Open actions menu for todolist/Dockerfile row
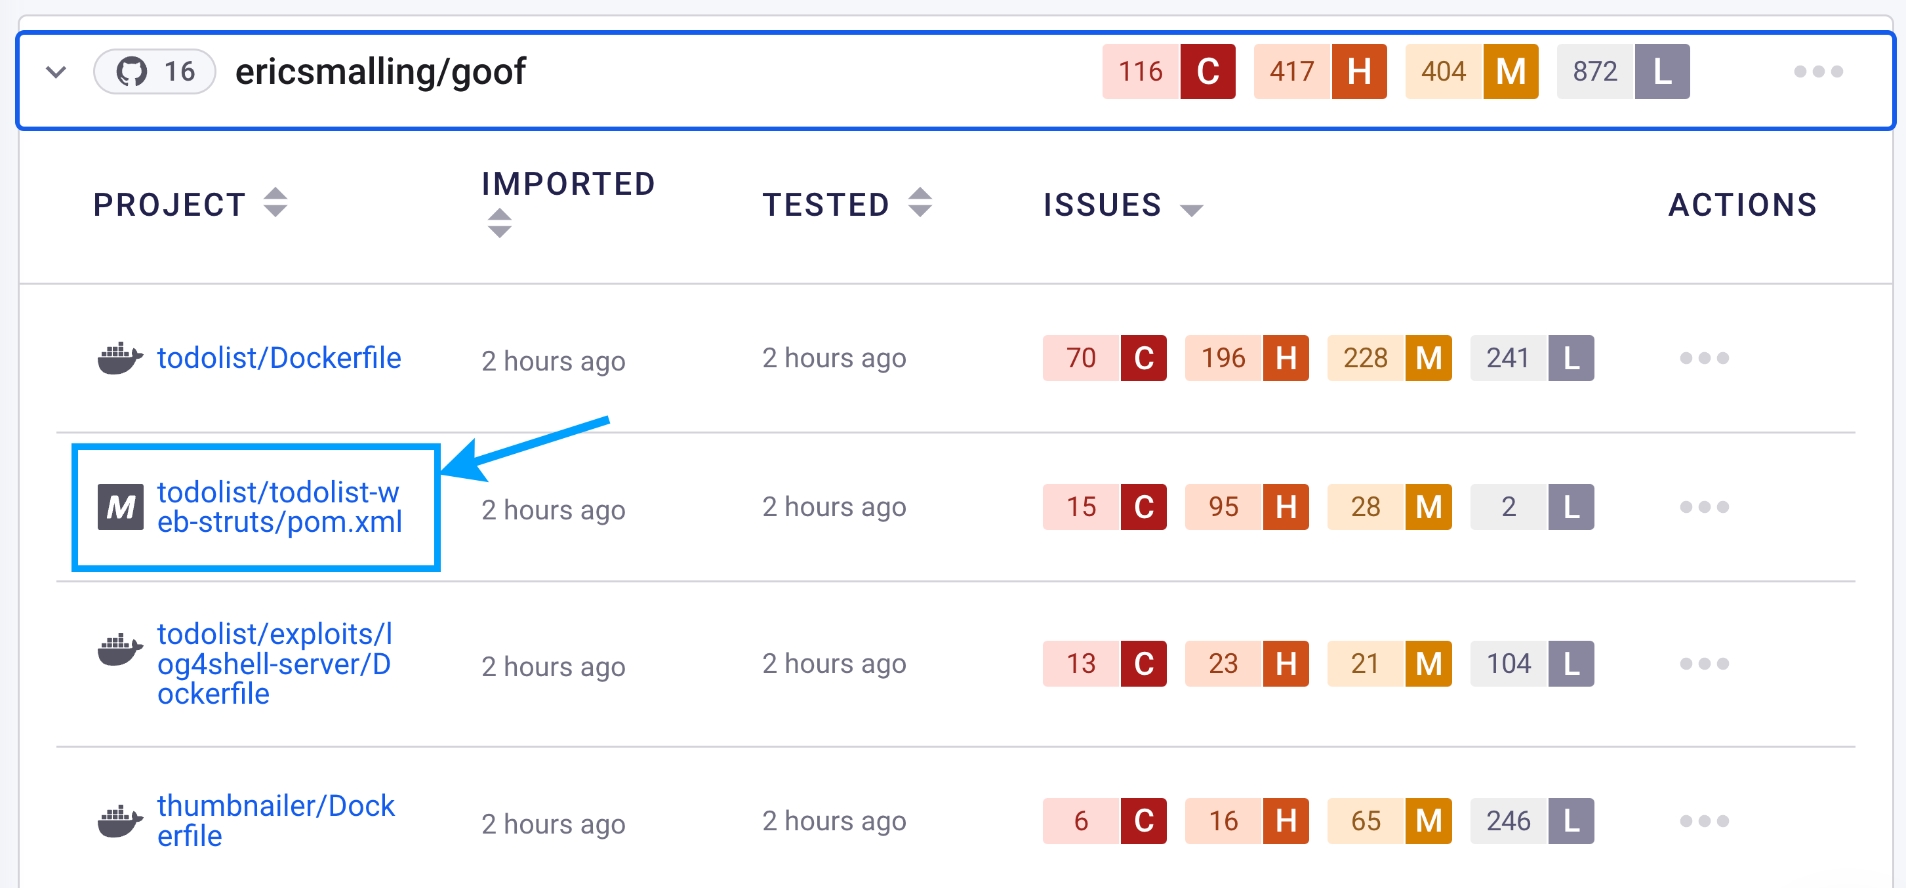Image resolution: width=1906 pixels, height=888 pixels. (1703, 358)
